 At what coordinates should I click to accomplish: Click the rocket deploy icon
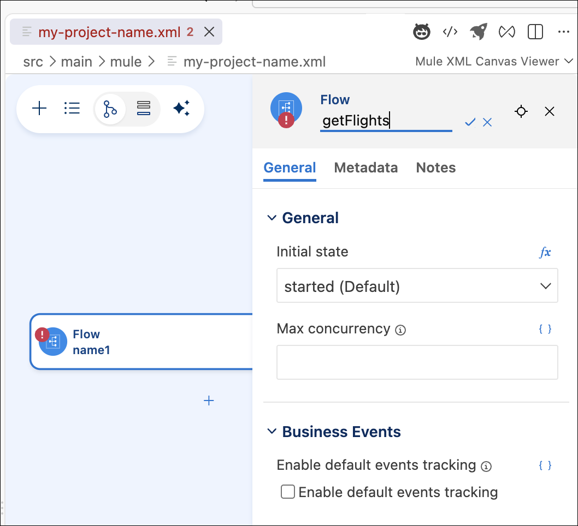[x=479, y=32]
